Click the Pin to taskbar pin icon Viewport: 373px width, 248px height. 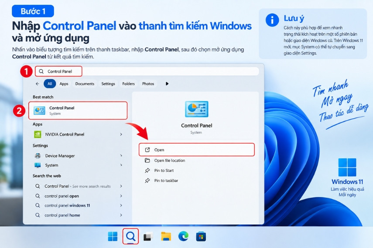[x=147, y=181]
